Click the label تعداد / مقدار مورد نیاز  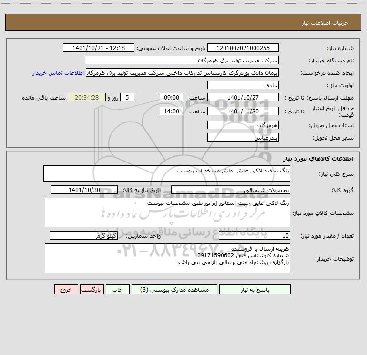click(x=327, y=236)
